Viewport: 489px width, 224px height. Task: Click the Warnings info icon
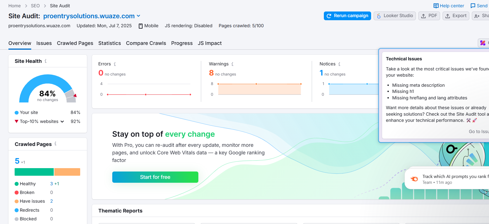(x=232, y=64)
